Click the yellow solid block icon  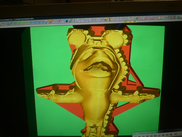pos(106,20)
